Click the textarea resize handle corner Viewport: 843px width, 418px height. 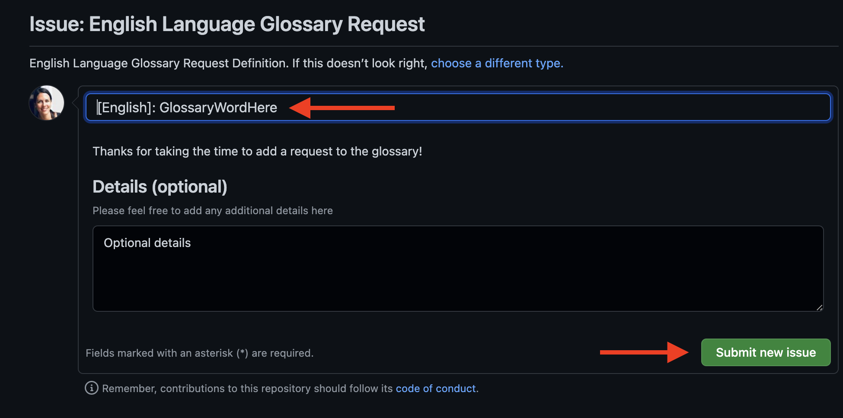point(819,307)
